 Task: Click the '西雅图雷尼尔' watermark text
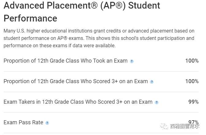(x=186, y=126)
